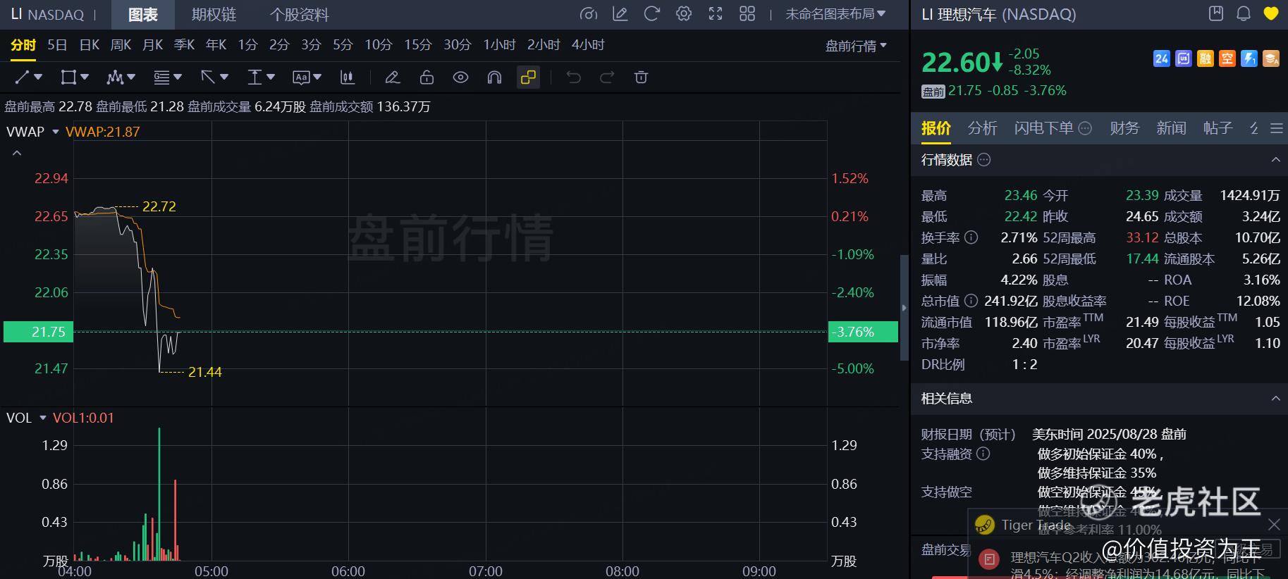Viewport: 1288px width, 579px height.
Task: Select the 4小时 timeframe
Action: click(588, 45)
